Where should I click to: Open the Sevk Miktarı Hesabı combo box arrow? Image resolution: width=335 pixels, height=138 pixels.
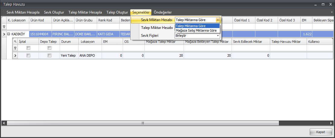217,20
